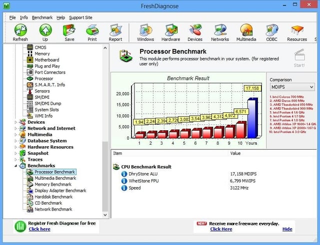Click the Sensors thermometer icon

[30, 91]
